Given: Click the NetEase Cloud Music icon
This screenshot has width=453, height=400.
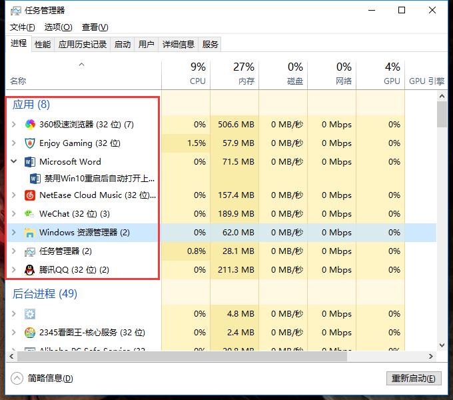Looking at the screenshot, I should (x=30, y=195).
